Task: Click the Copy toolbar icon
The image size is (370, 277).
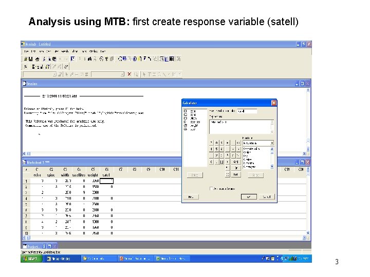Action: point(49,59)
